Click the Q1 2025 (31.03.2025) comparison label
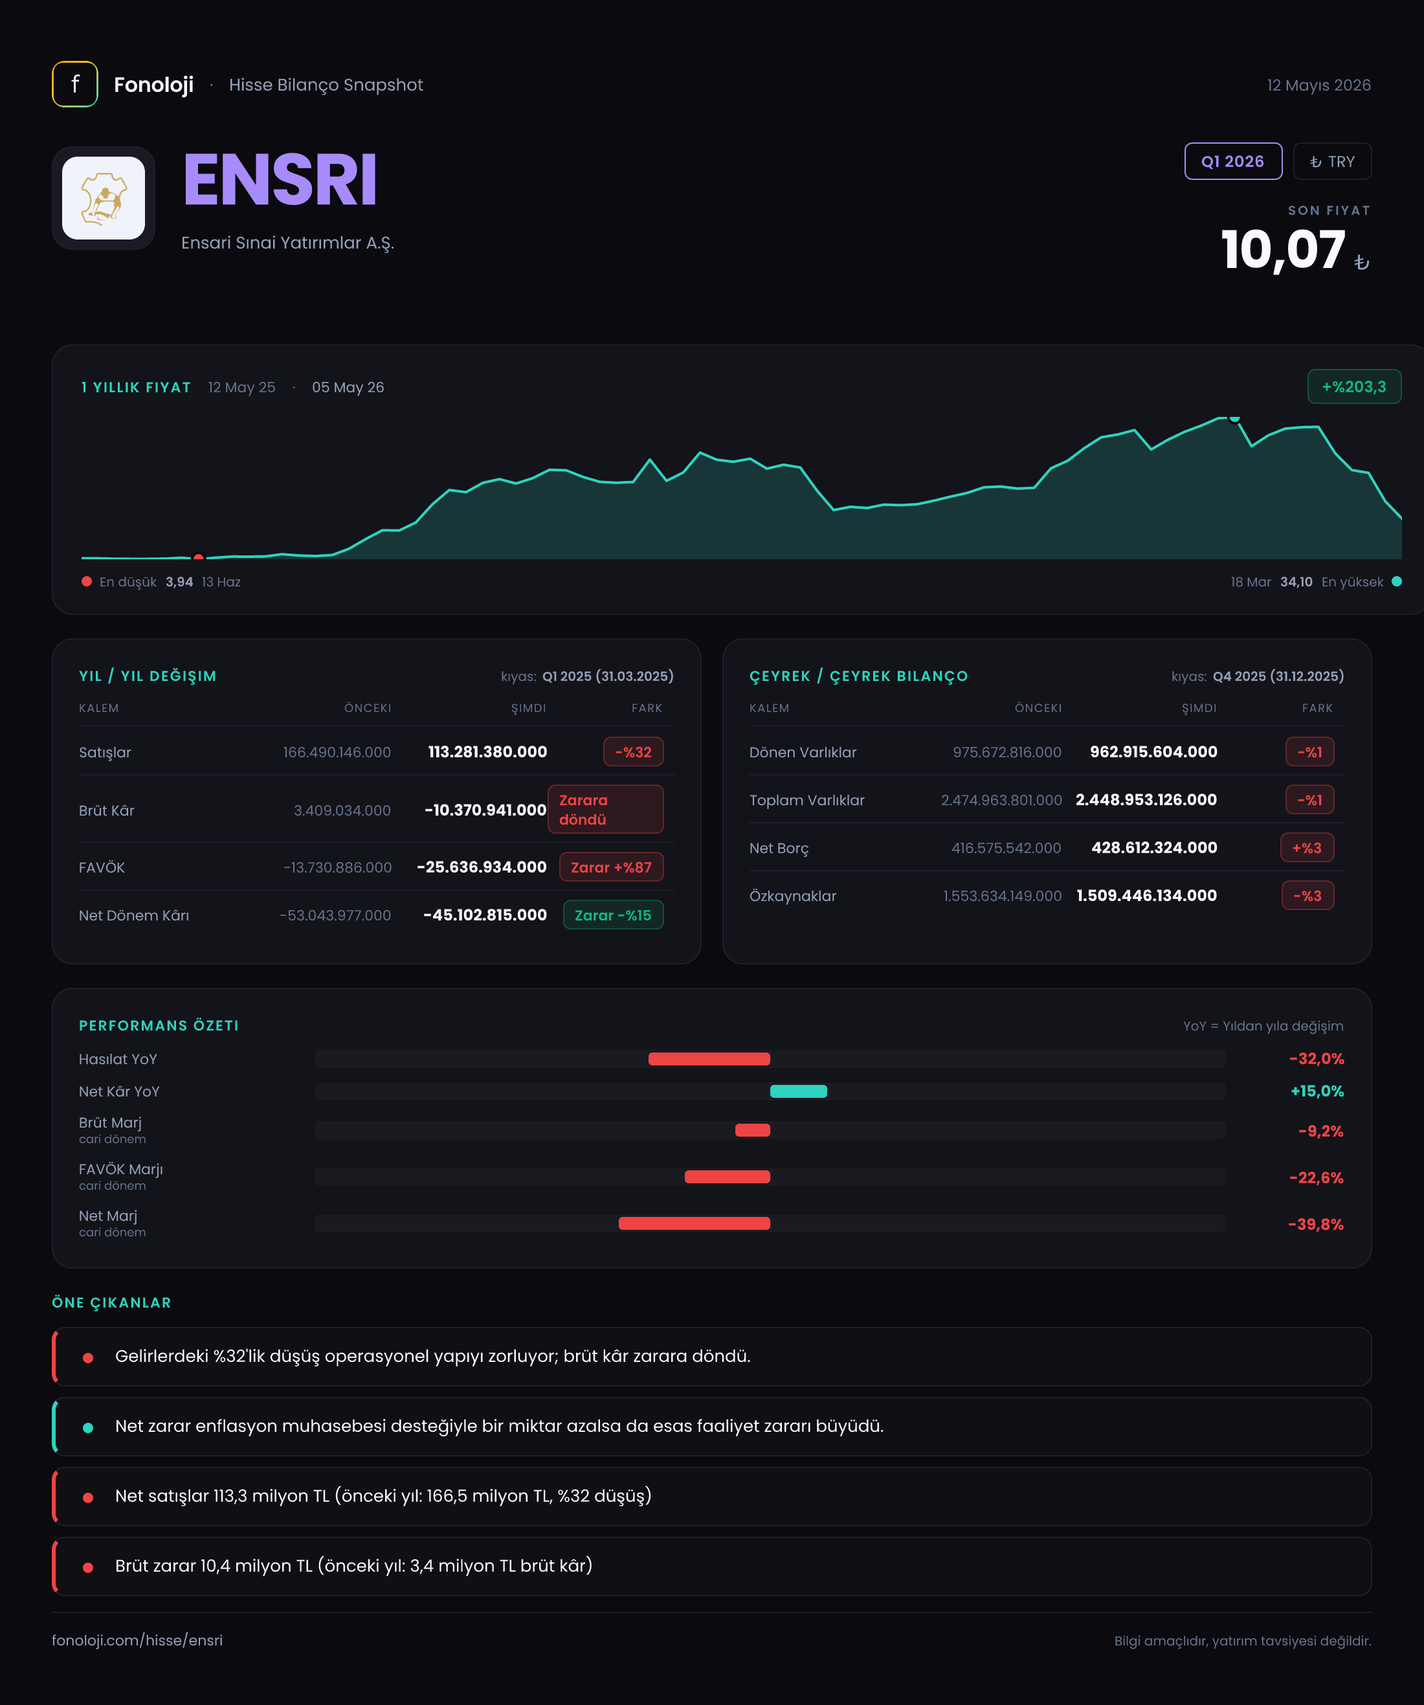 pyautogui.click(x=607, y=676)
